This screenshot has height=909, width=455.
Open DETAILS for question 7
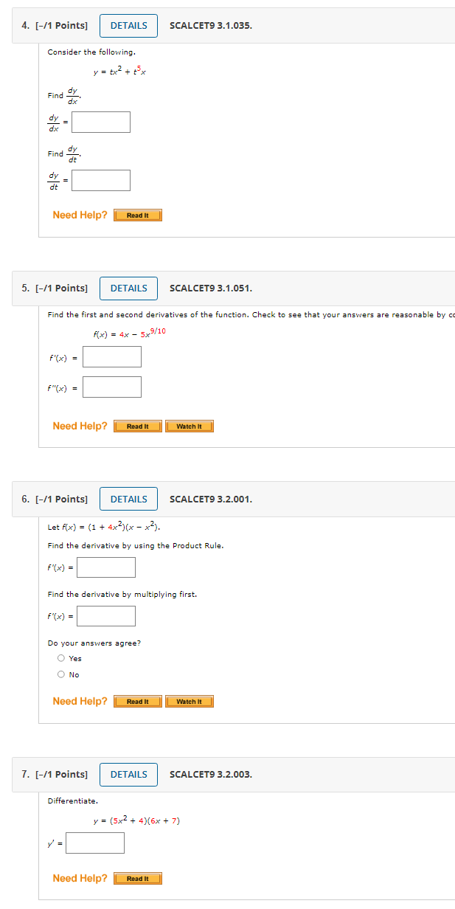click(x=128, y=775)
